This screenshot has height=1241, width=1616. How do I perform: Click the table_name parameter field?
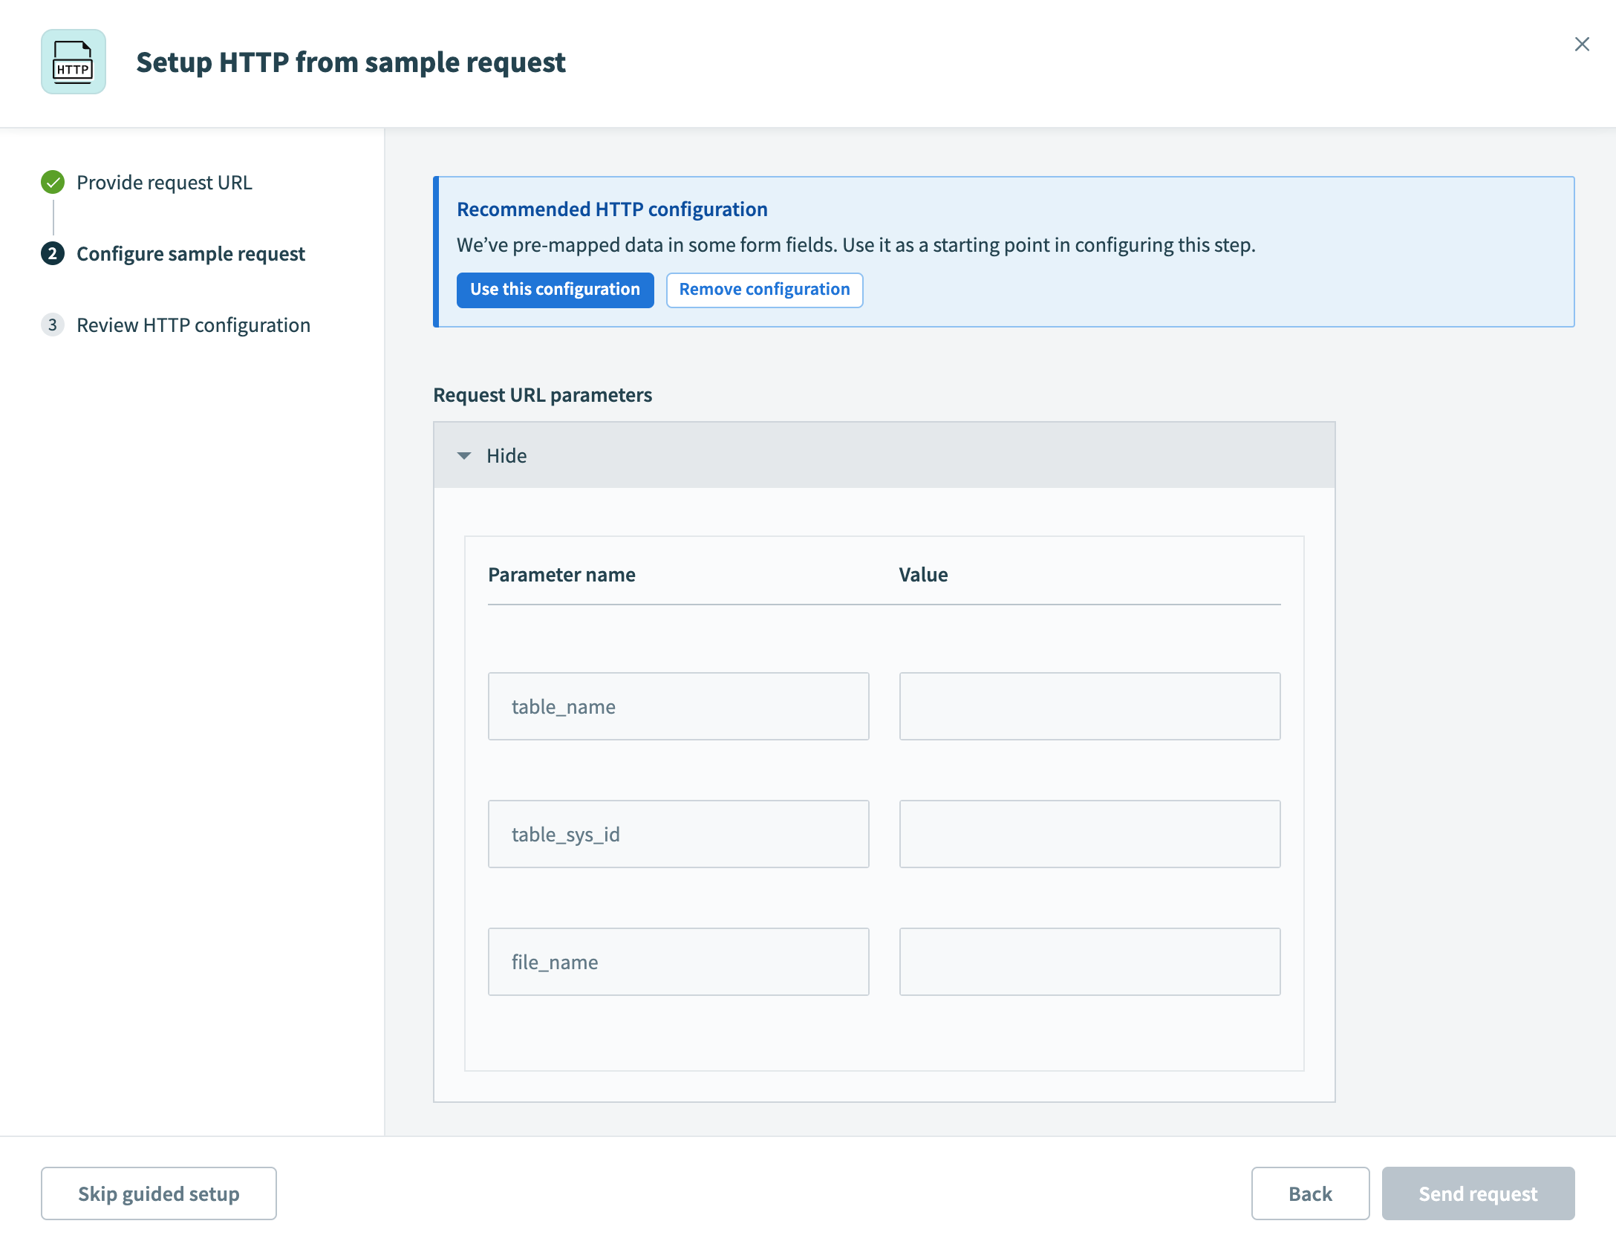tap(678, 706)
